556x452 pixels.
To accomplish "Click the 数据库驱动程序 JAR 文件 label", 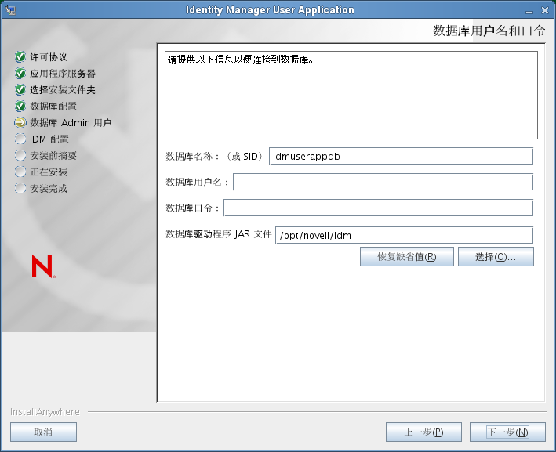I will 219,233.
